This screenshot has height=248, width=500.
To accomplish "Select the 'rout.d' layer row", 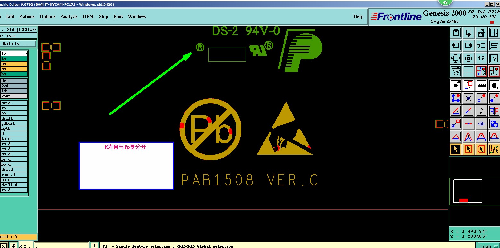I will [x=14, y=175].
